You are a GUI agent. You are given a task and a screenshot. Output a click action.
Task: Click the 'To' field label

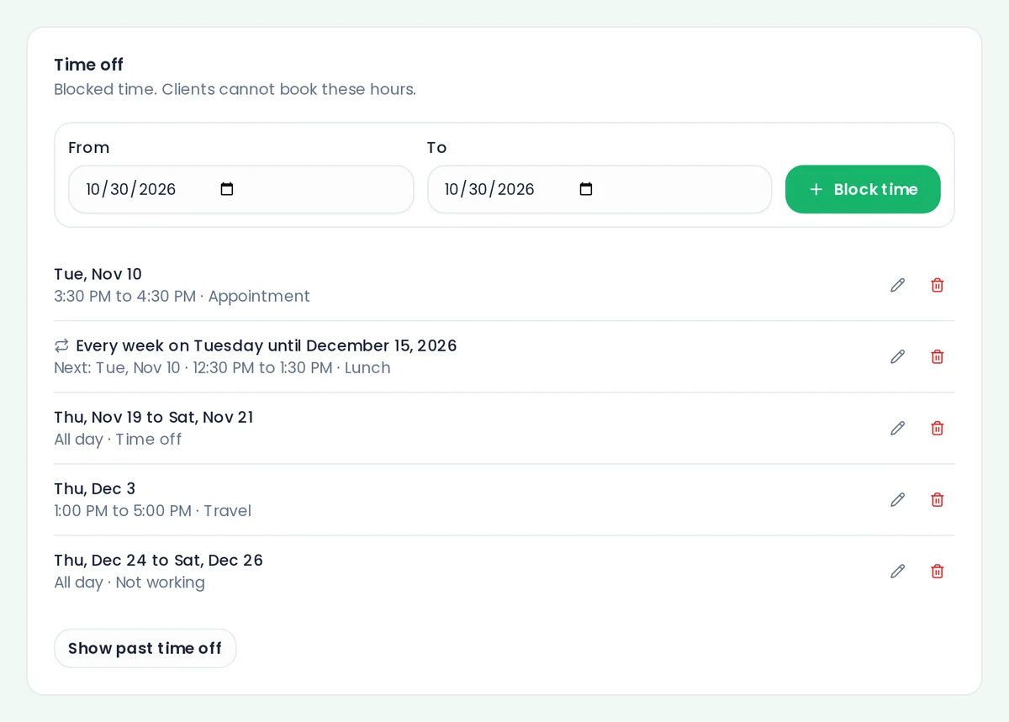[436, 147]
